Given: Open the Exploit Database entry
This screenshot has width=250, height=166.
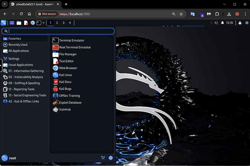Looking at the screenshot, I should click(70, 102).
